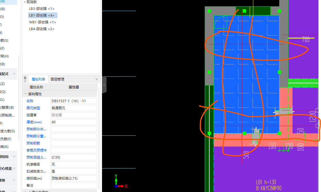Screen dimensions: 321x192
Task: Close the properties panel
Action: 97,79
